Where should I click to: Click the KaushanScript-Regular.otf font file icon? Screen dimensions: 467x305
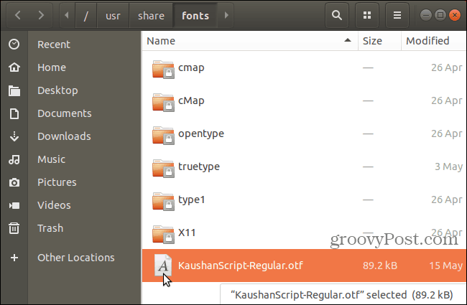point(163,265)
